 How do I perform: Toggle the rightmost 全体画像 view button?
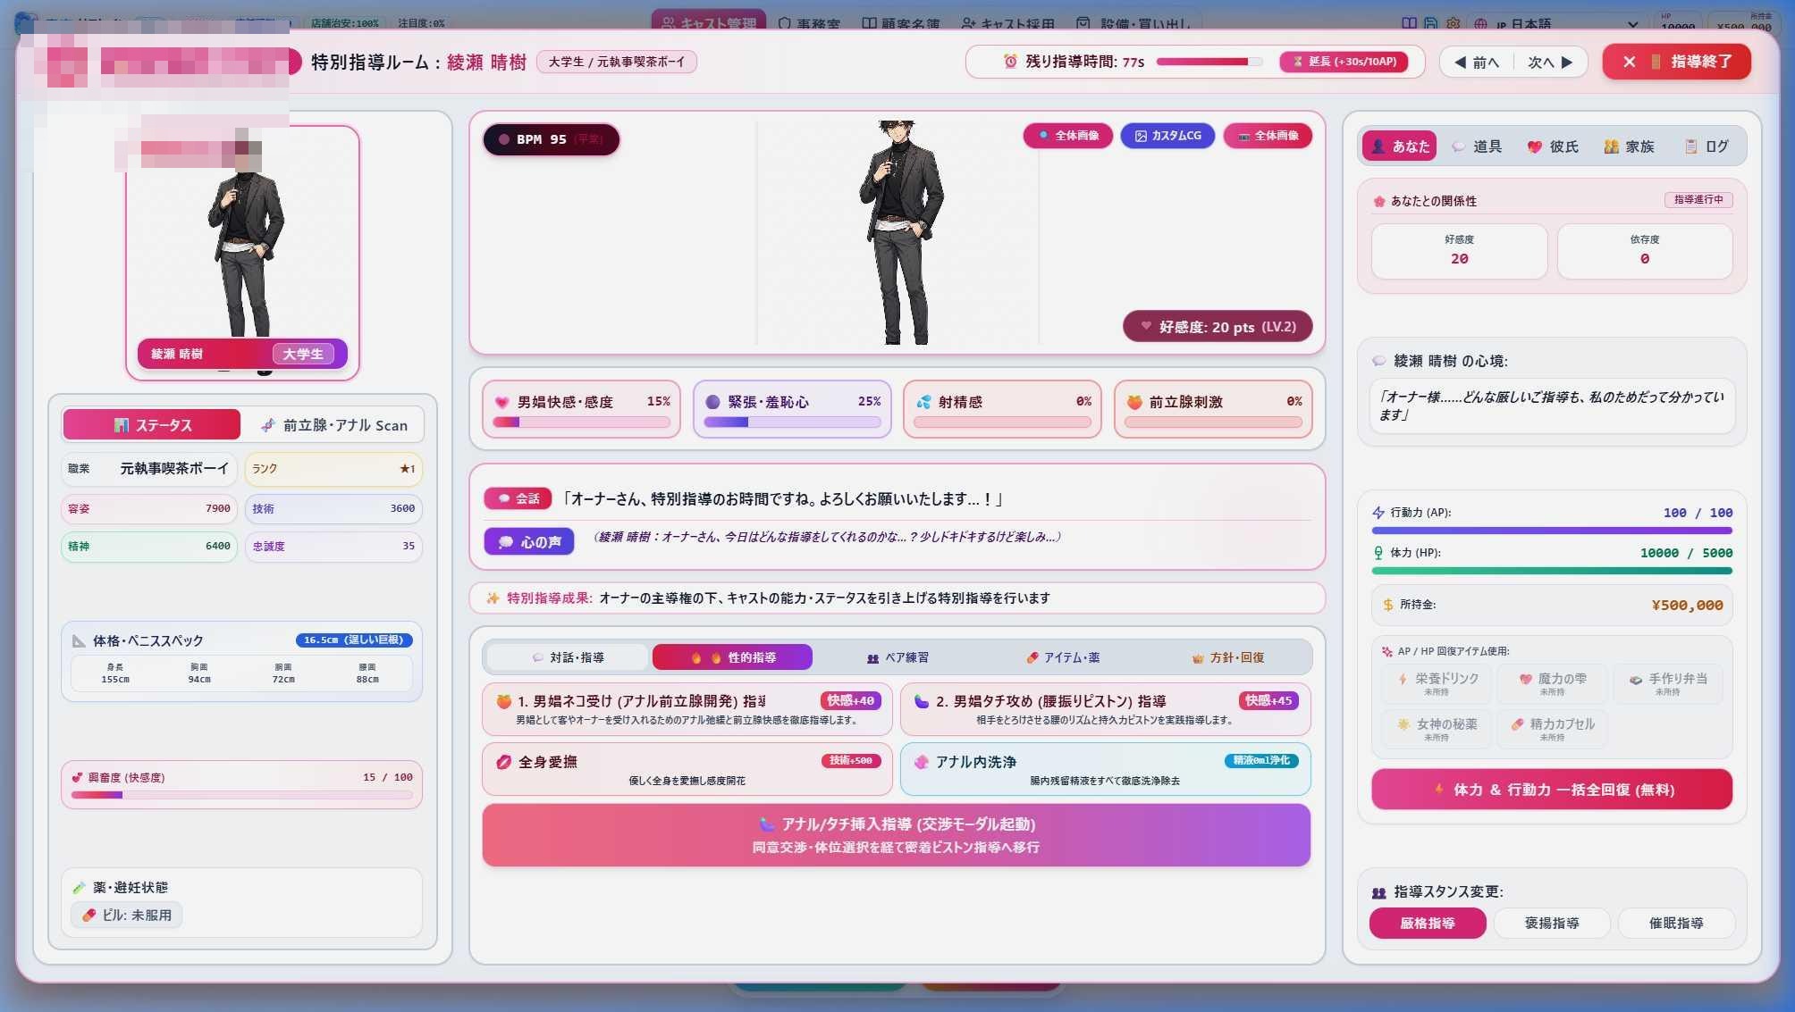click(x=1268, y=136)
